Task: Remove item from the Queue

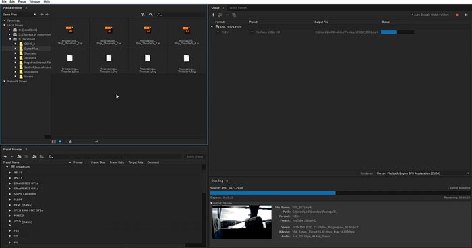Action: coord(227,15)
